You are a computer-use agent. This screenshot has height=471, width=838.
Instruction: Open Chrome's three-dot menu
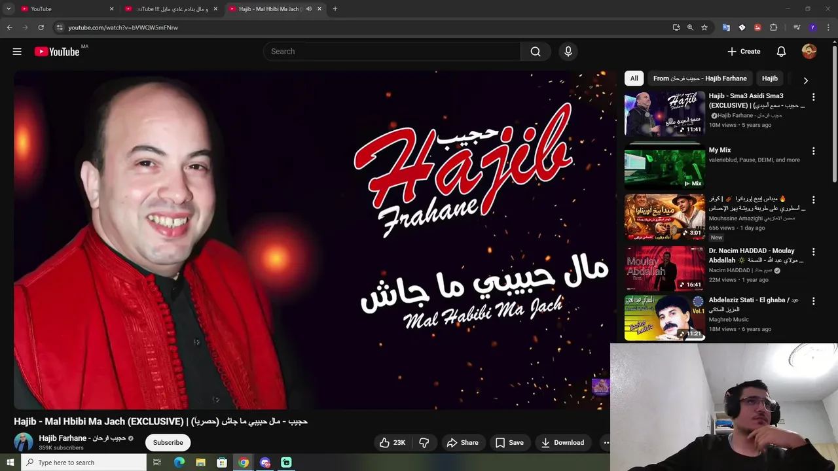[828, 27]
